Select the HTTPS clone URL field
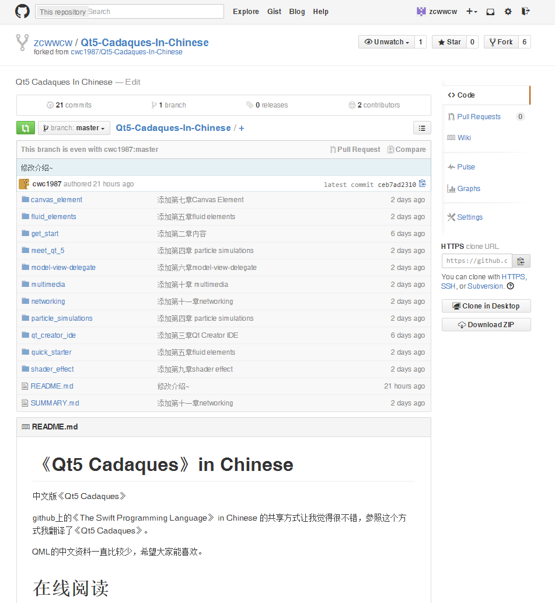Image resolution: width=555 pixels, height=603 pixels. (477, 261)
